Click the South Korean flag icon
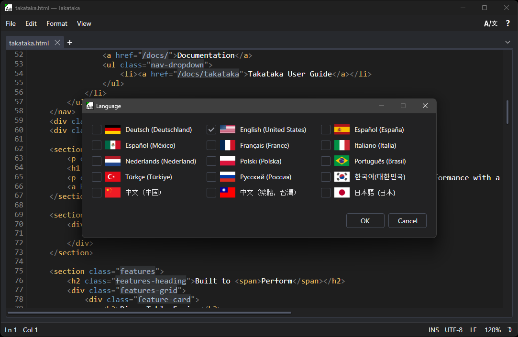518x337 pixels. [342, 177]
